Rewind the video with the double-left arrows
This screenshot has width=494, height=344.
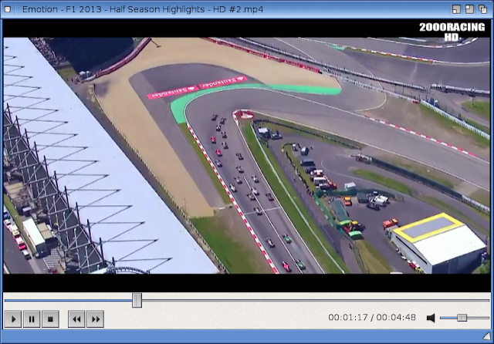point(76,318)
